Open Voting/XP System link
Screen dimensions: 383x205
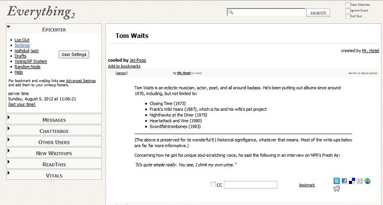pyautogui.click(x=30, y=62)
